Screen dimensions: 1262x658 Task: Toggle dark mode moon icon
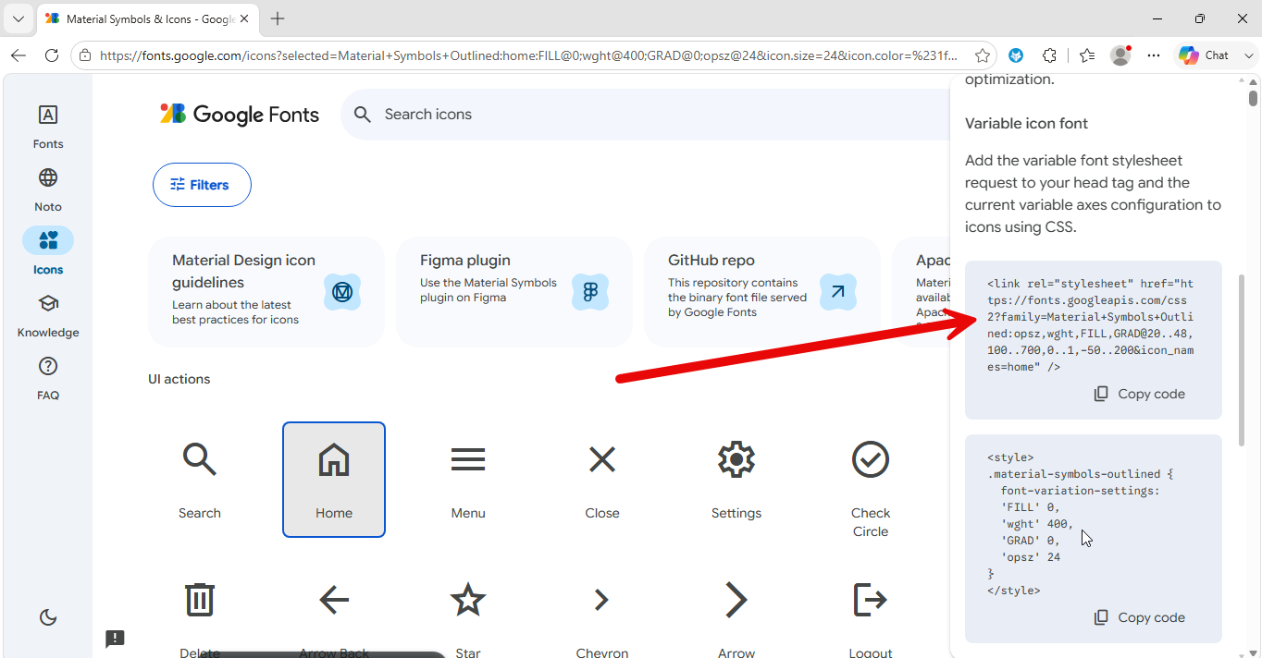click(x=48, y=617)
